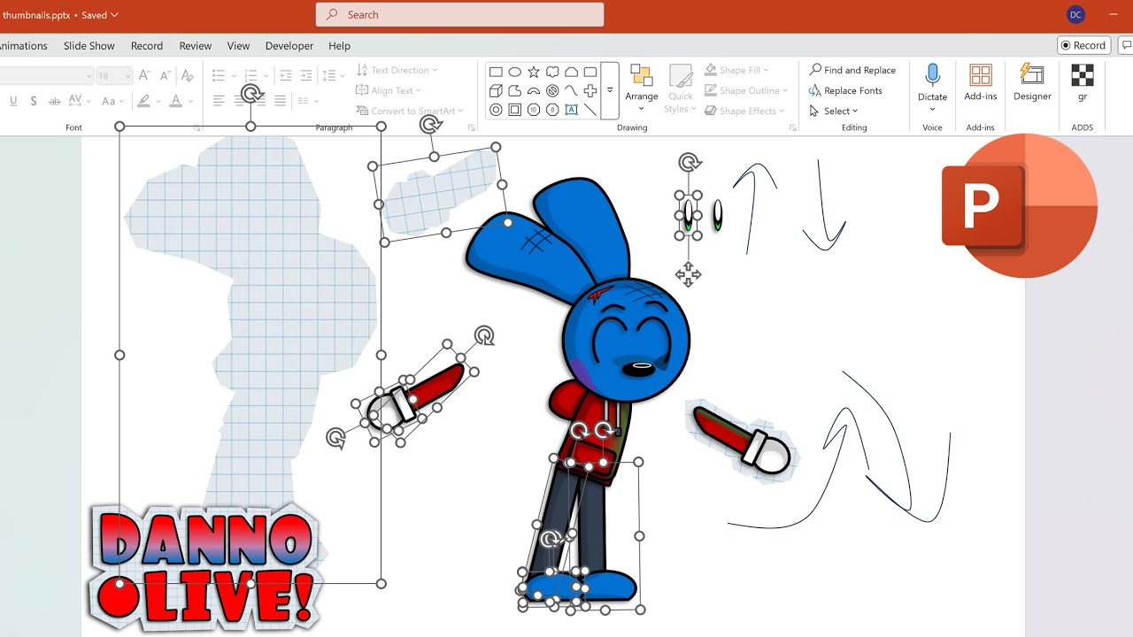Pick the Cloud shape in gallery
1133x637 pixels.
(552, 72)
